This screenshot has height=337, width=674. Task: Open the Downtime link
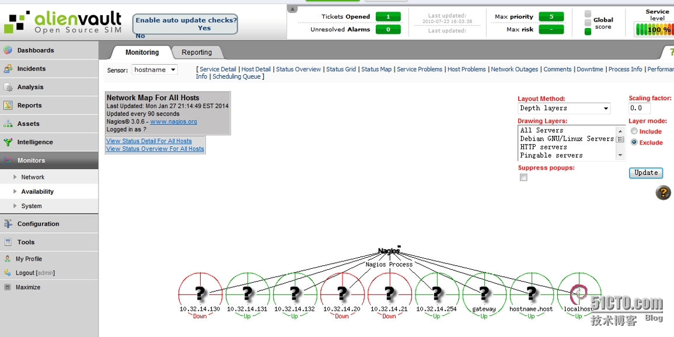click(x=590, y=69)
